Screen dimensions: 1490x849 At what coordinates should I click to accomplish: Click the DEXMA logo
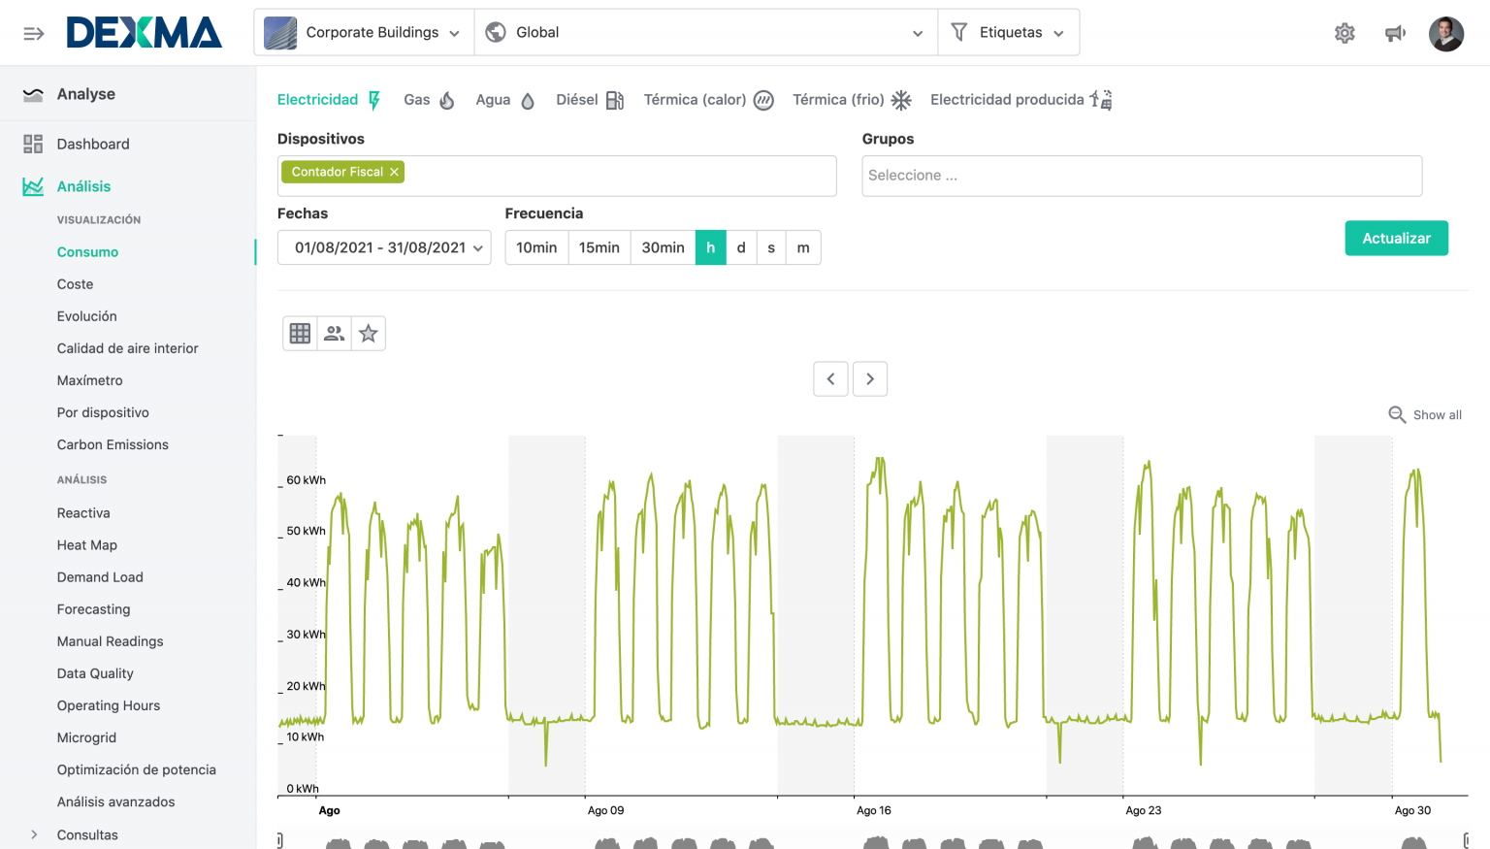(x=144, y=33)
